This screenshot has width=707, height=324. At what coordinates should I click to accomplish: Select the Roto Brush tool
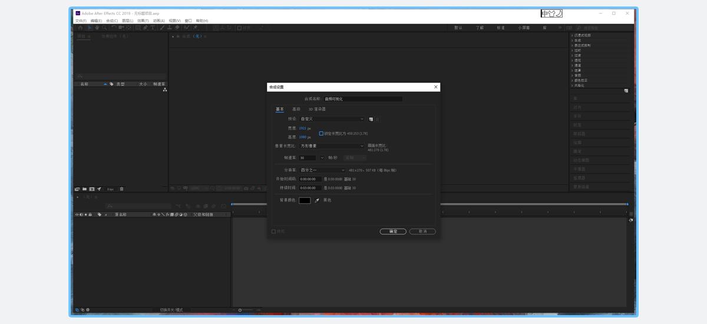coord(187,28)
